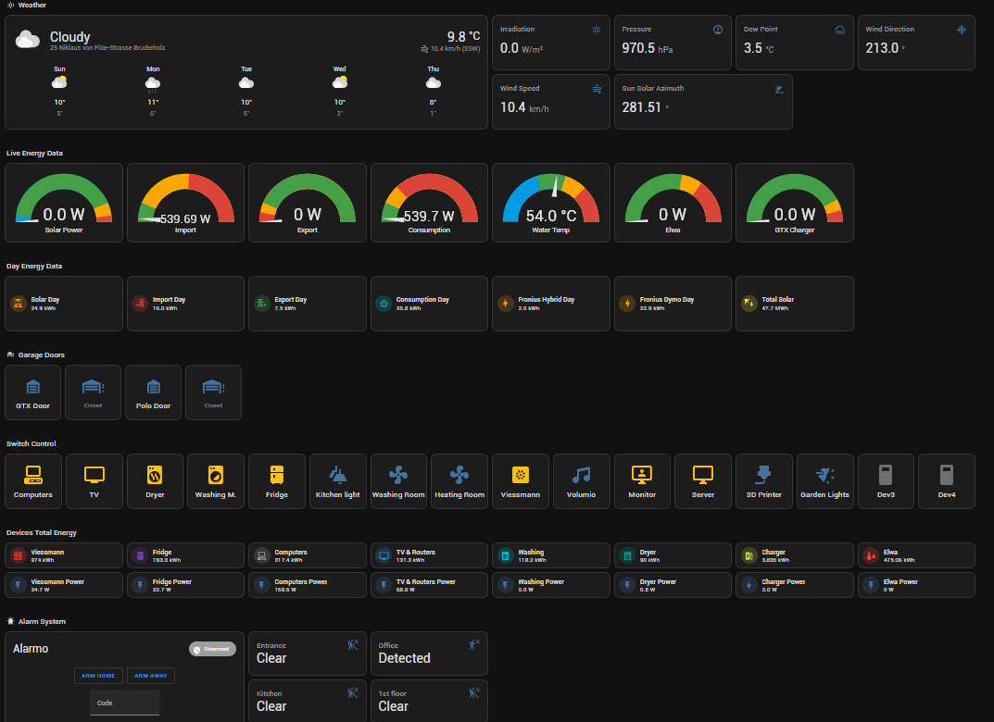Open the Dryer Power entry

(673, 585)
